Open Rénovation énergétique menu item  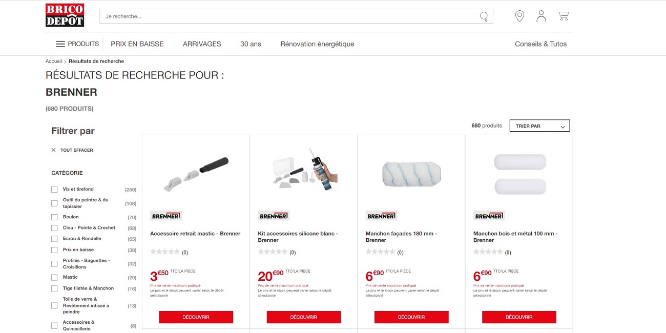[x=317, y=44]
